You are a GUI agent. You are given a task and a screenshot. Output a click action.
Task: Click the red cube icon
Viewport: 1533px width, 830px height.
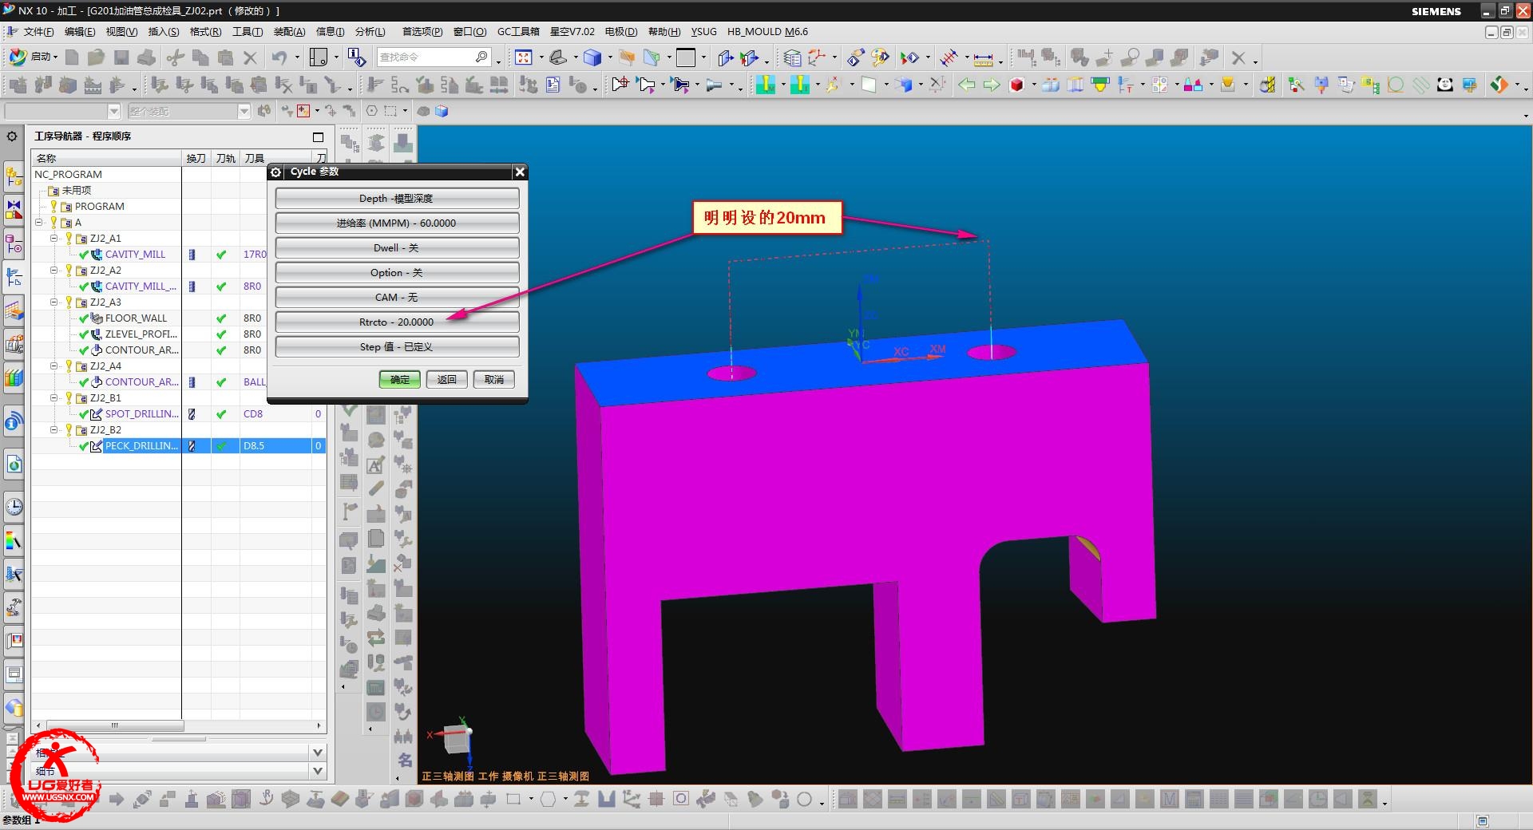(x=1016, y=85)
